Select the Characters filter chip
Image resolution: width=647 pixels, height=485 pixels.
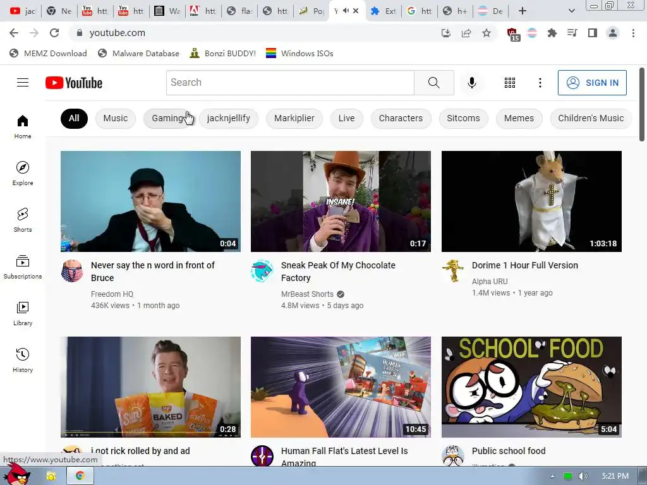(401, 118)
